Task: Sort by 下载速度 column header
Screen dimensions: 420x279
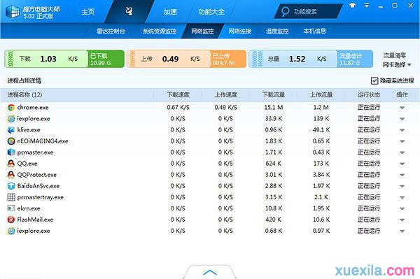Action: tap(178, 94)
